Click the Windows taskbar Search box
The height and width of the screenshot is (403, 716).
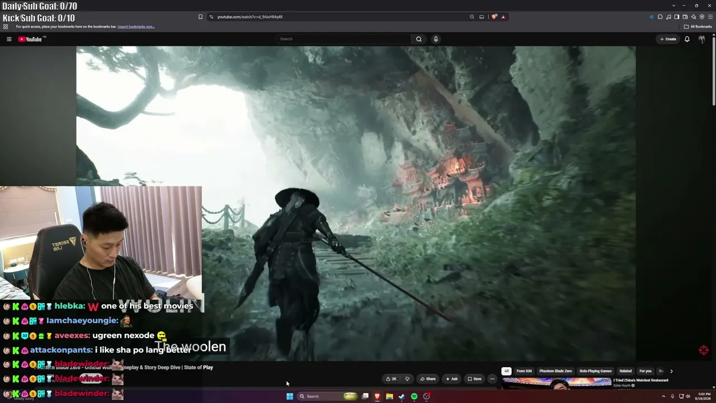pyautogui.click(x=327, y=396)
